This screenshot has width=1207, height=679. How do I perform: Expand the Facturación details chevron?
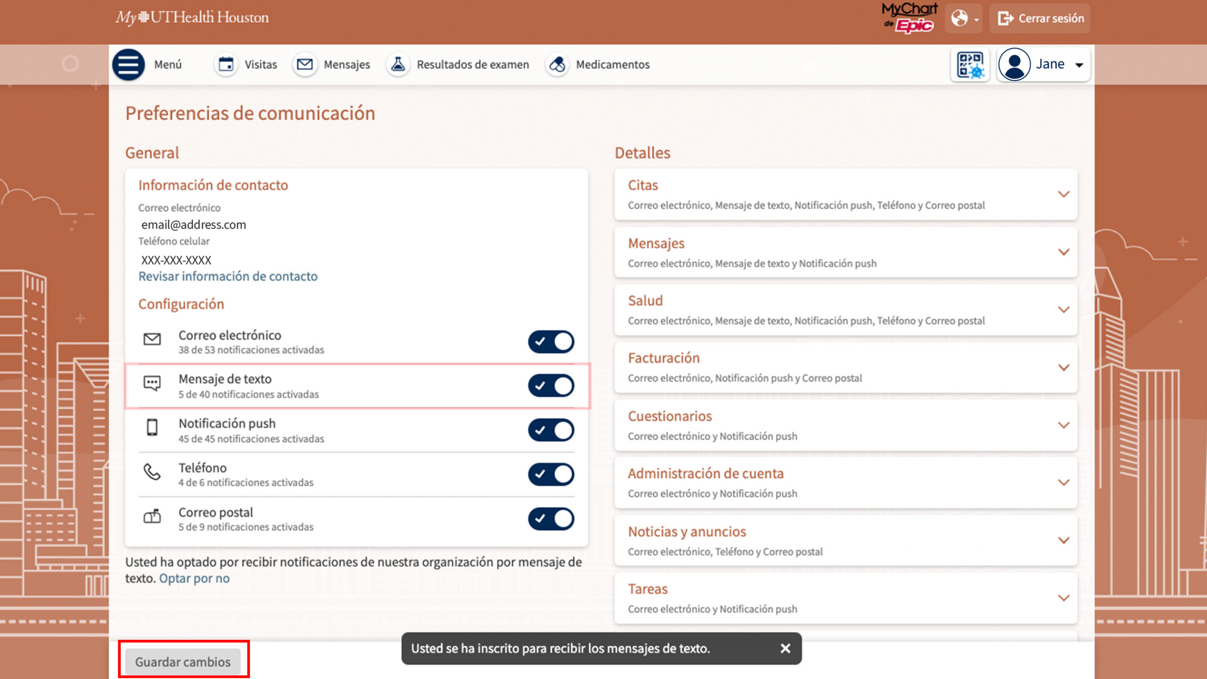pyautogui.click(x=1063, y=367)
